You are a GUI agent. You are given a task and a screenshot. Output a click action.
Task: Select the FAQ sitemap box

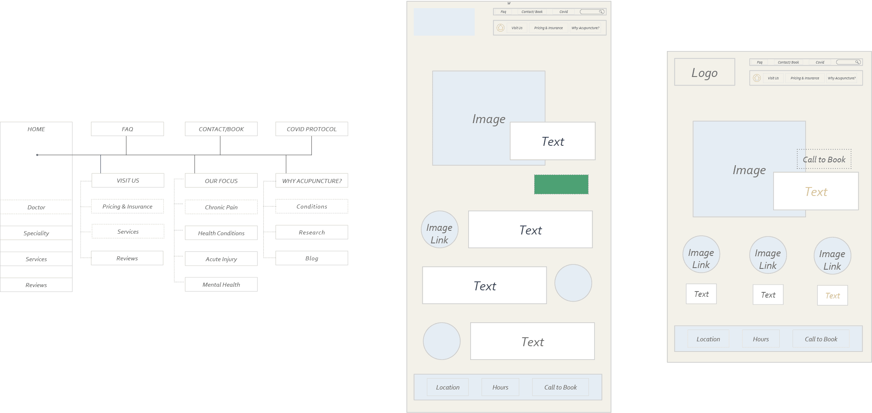click(127, 129)
